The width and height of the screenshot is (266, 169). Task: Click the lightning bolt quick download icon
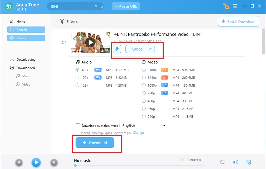pos(117,49)
